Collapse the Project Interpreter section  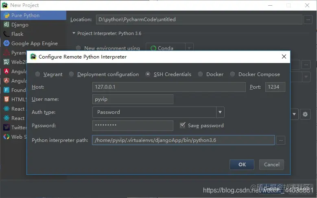click(74, 33)
